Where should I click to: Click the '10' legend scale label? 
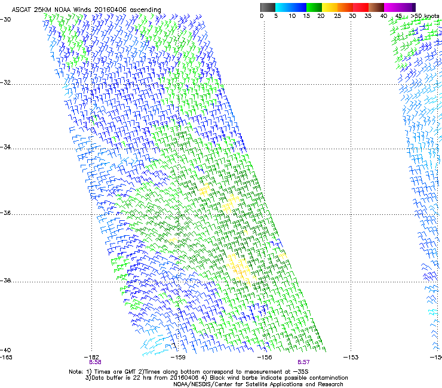[x=292, y=16]
